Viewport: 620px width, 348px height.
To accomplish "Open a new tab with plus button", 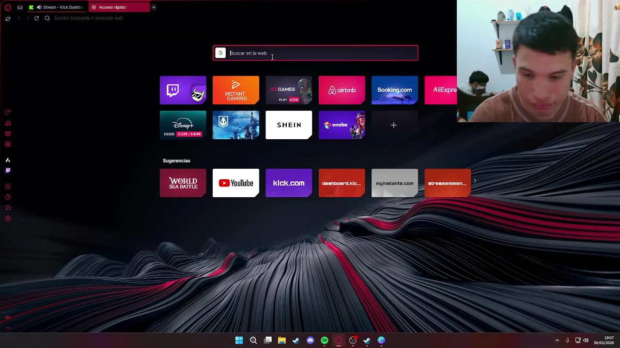I will 154,7.
